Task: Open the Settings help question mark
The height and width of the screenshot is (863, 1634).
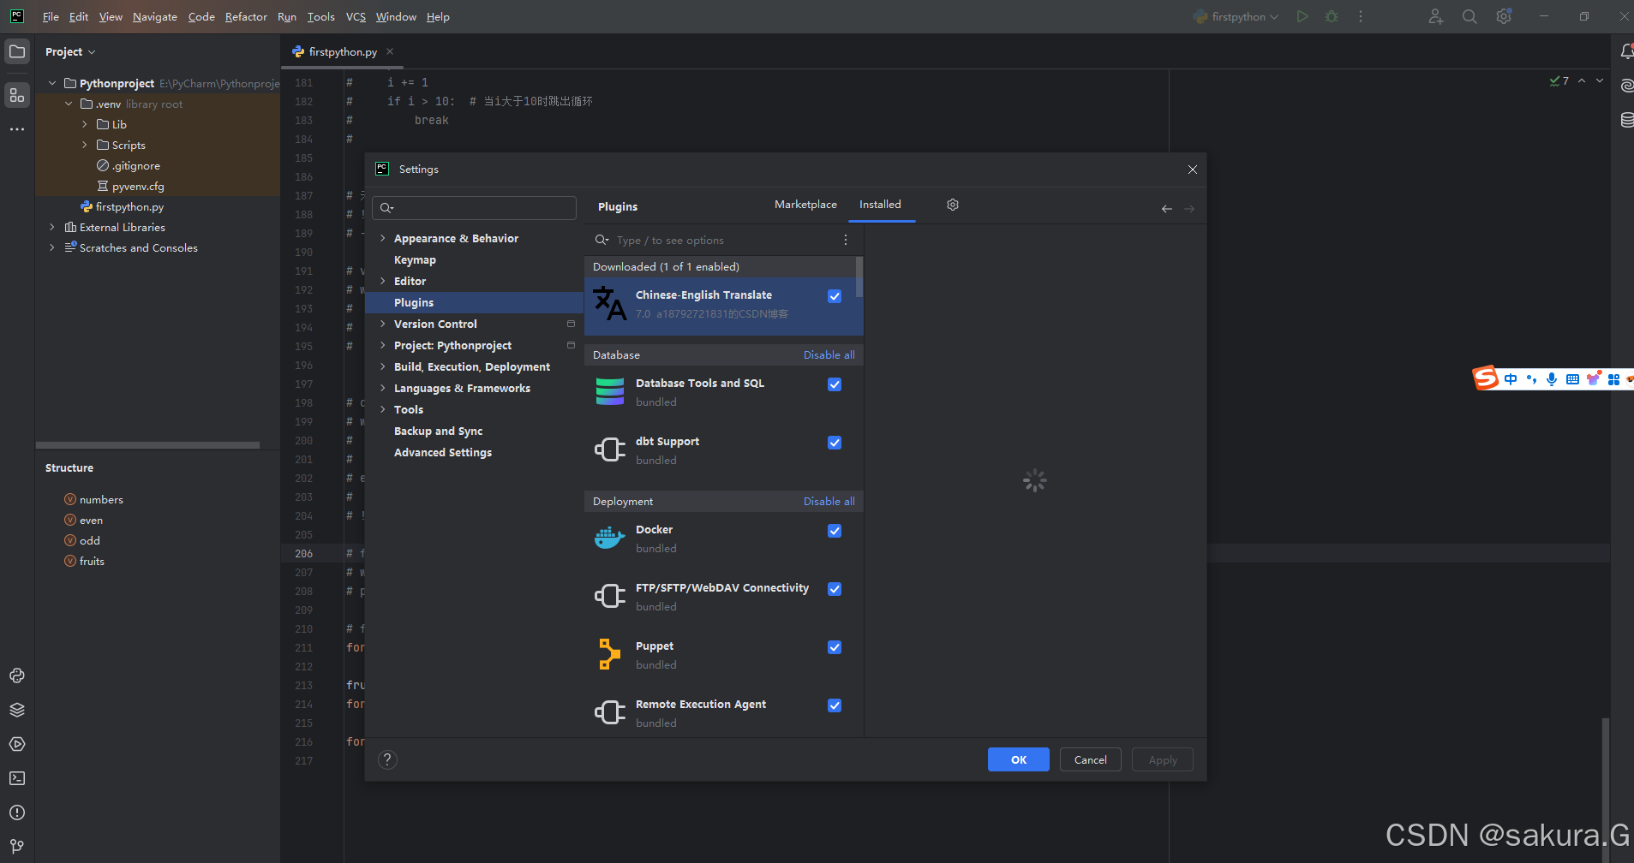Action: point(387,759)
